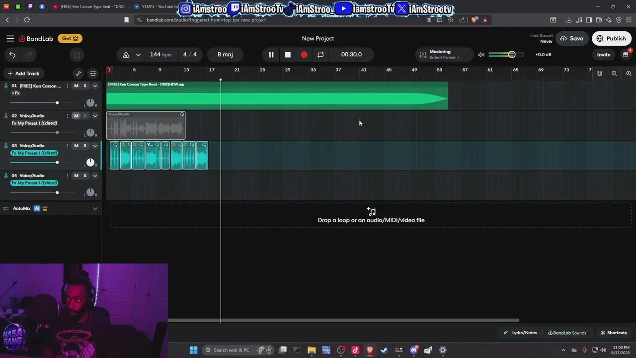
Task: Open keyboard Shortcuts
Action: coord(614,333)
